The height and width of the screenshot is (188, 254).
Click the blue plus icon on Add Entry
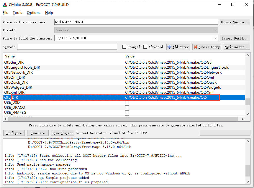(x=169, y=47)
